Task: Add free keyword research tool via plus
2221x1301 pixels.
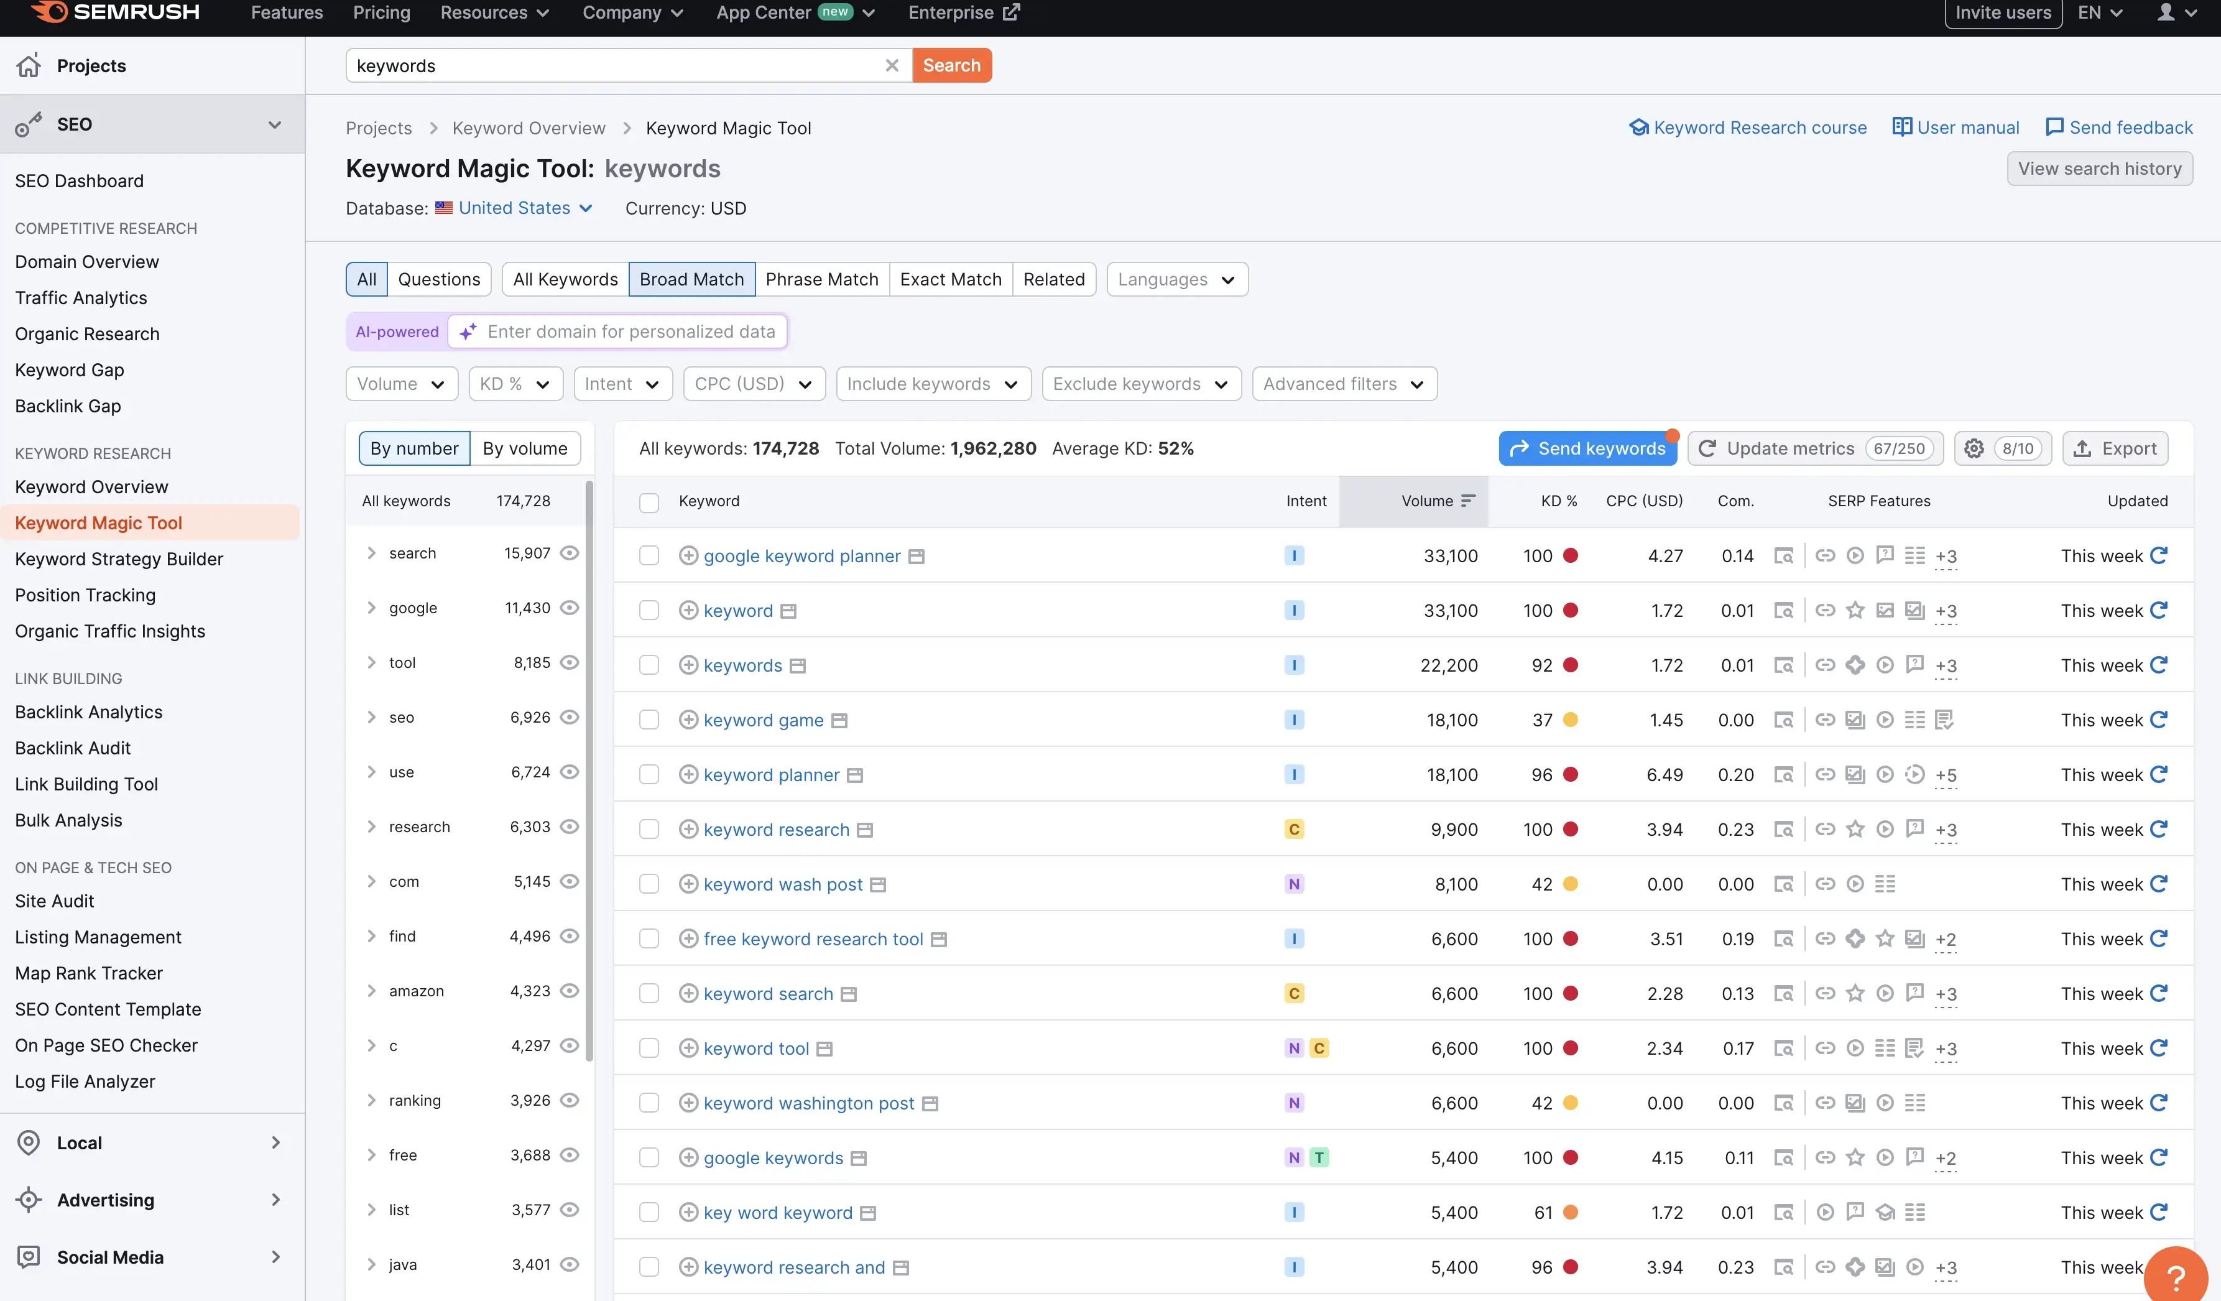Action: click(x=688, y=938)
